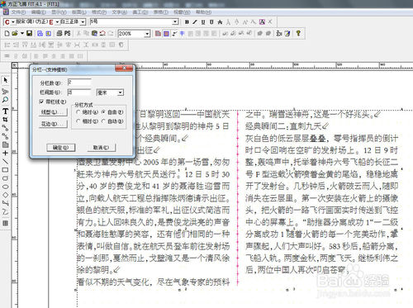Click the New document icon
This screenshot has width=413, height=308.
pyautogui.click(x=7, y=33)
